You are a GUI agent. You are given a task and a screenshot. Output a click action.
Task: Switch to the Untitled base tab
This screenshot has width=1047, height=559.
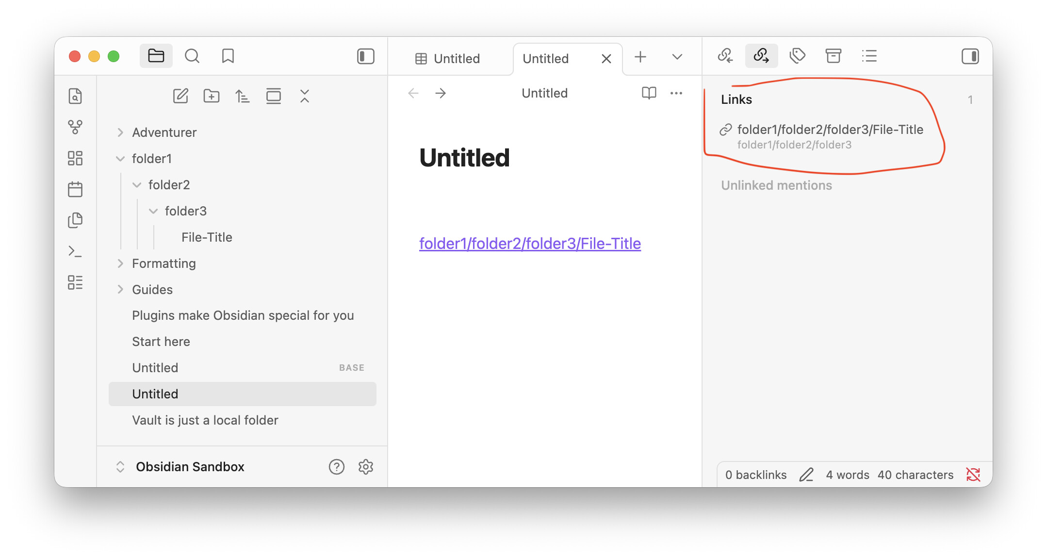coord(447,59)
